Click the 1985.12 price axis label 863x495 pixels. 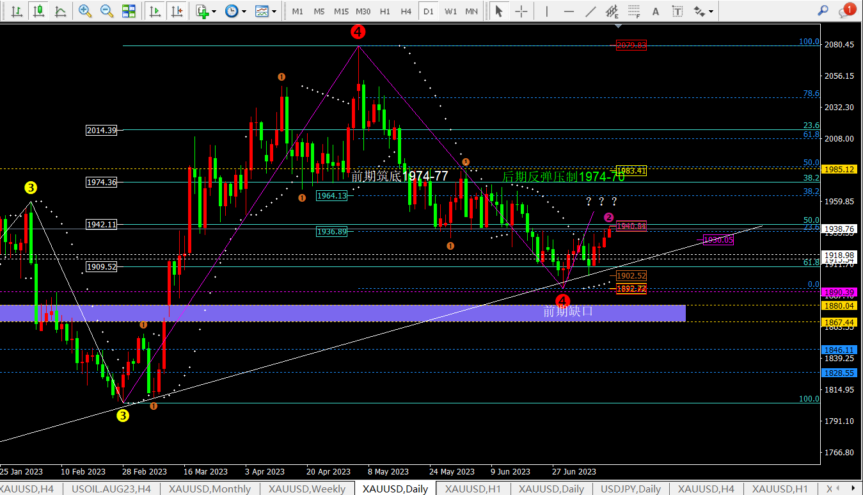coord(840,169)
